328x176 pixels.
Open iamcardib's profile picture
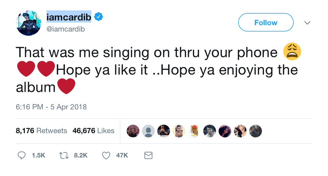tap(28, 23)
